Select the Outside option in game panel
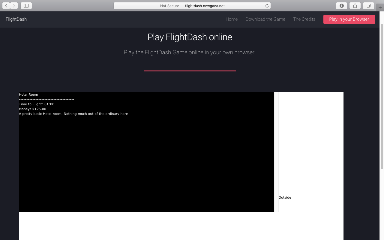Image resolution: width=384 pixels, height=240 pixels. pos(285,197)
